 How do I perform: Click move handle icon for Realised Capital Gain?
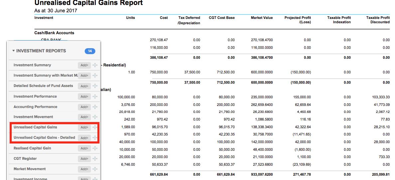coord(95,148)
